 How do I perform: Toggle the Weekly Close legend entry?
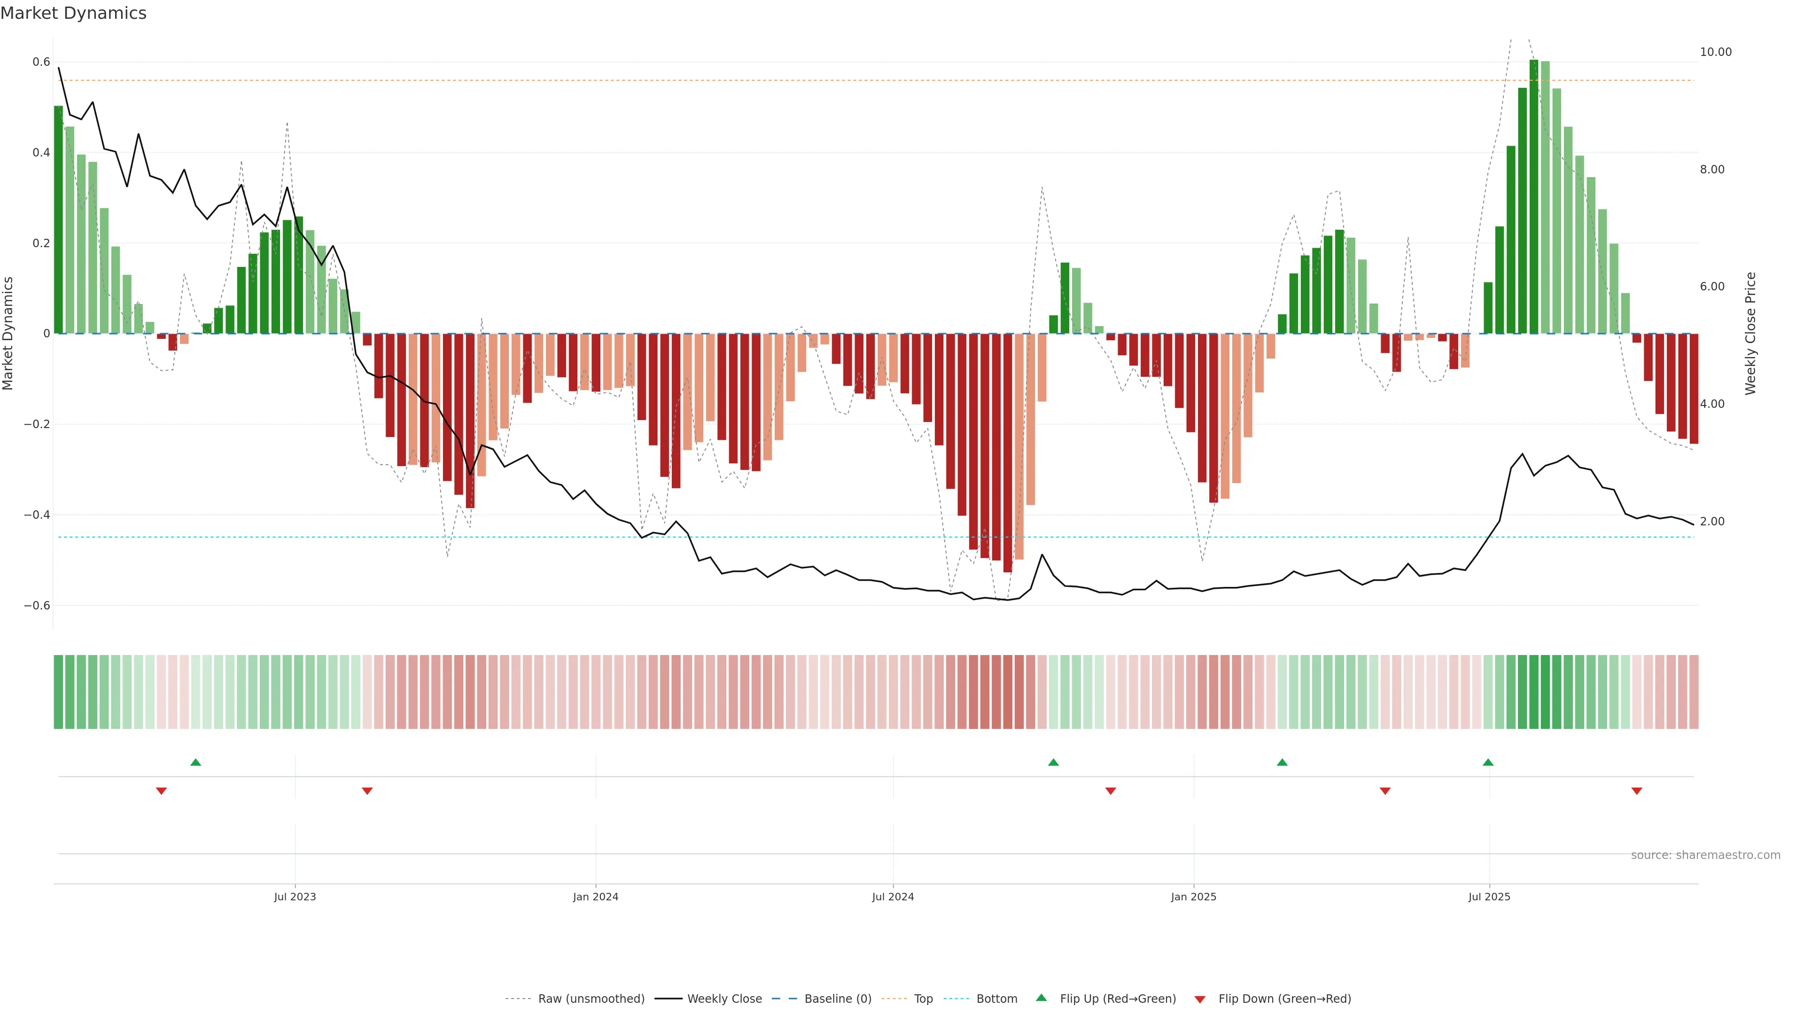724,999
